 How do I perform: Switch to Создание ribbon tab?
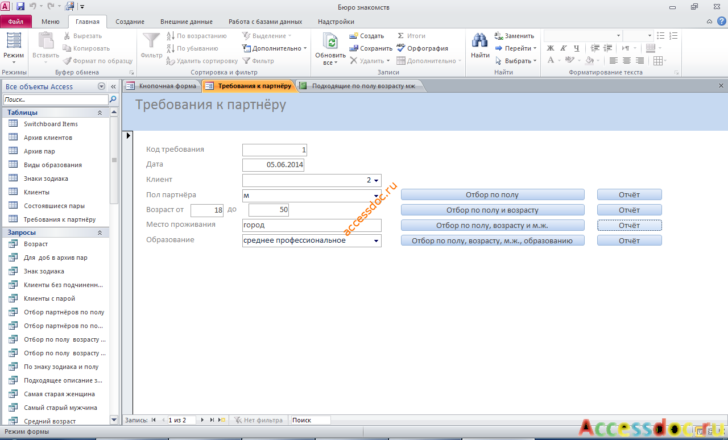(x=130, y=22)
